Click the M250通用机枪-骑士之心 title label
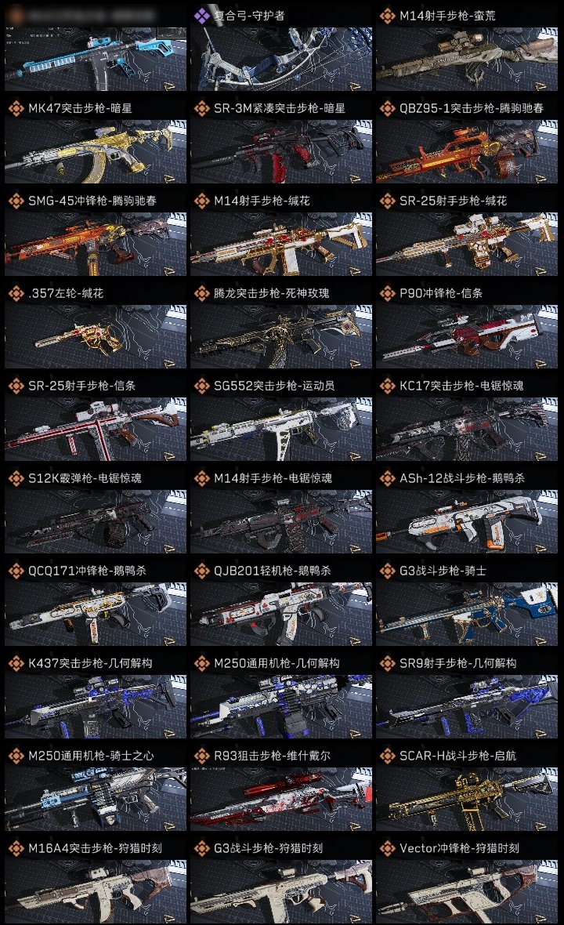 coord(91,756)
